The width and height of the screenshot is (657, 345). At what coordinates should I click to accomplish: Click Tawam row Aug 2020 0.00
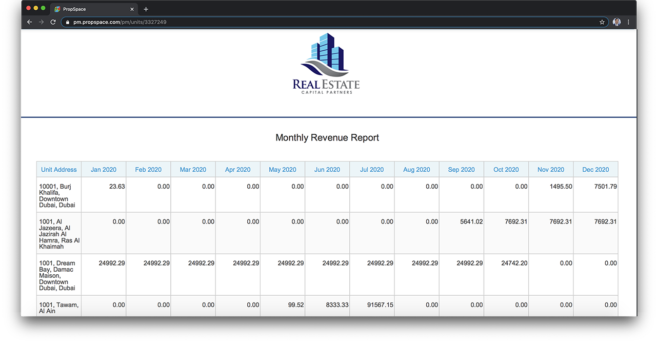coord(416,307)
